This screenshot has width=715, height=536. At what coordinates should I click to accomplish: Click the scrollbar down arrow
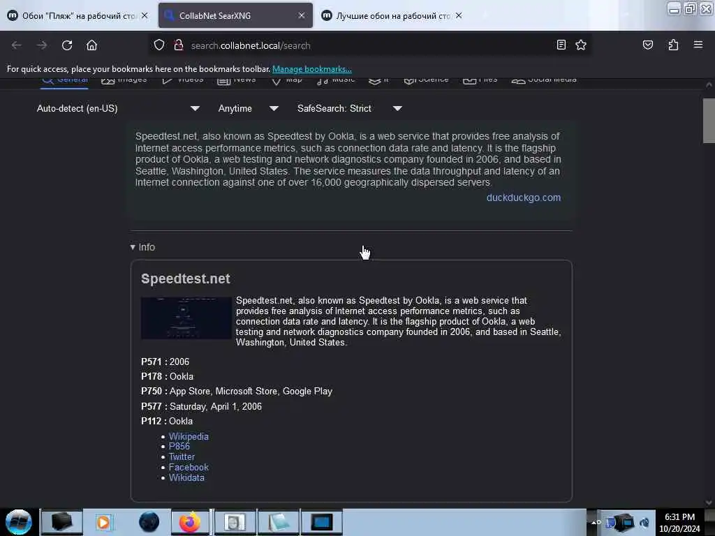[x=709, y=502]
